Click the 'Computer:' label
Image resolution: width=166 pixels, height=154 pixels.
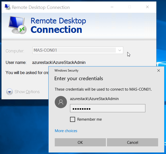(x=15, y=51)
